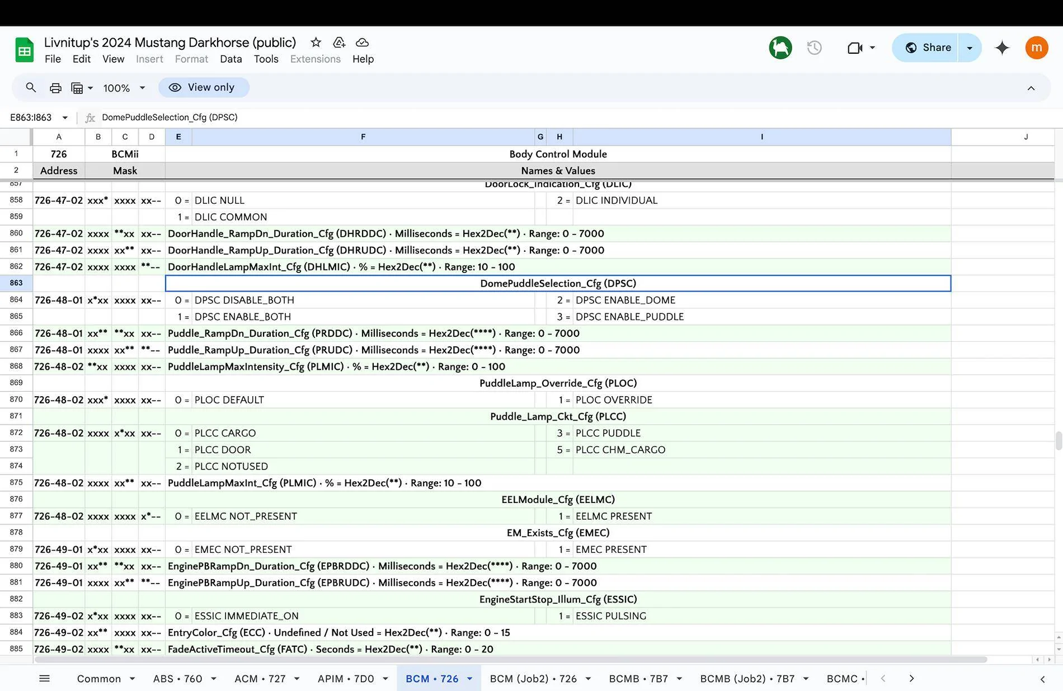Switch to the BCMB (Job2) • 7B7 tab
Image resolution: width=1063 pixels, height=691 pixels.
click(x=747, y=679)
